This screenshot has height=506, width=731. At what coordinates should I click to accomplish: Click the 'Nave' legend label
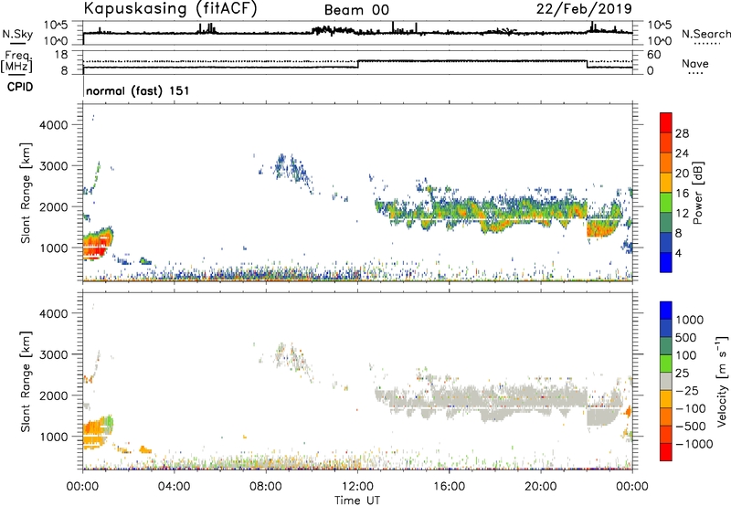(695, 63)
